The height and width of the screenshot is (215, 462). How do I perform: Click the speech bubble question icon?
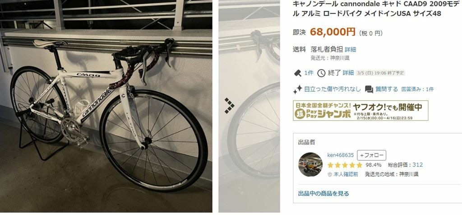(369, 89)
